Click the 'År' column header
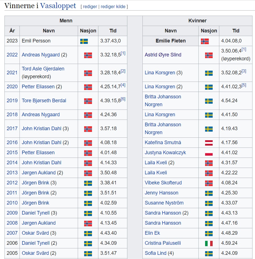Viewport: 255px width, 259px height. pos(12,31)
